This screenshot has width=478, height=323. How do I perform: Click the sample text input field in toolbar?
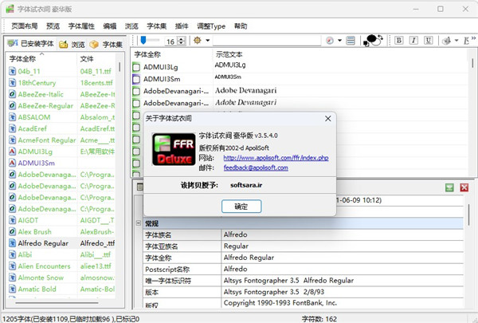[267, 41]
